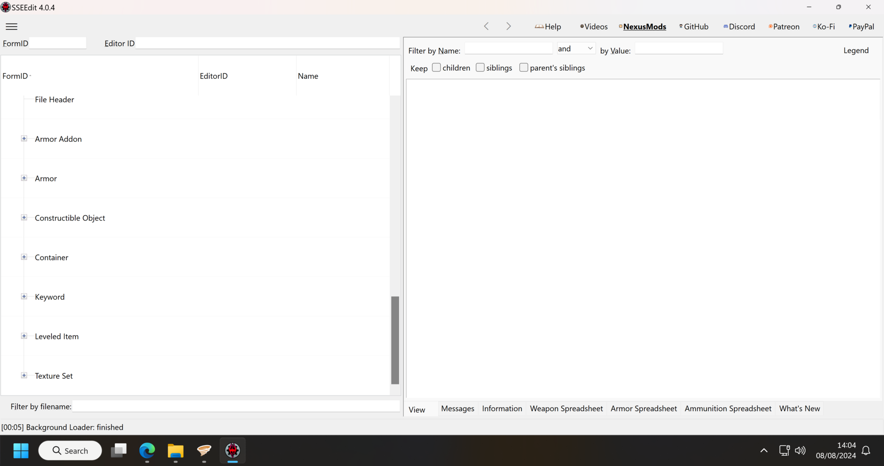
Task: Open the 'and' filter operator dropdown
Action: click(576, 48)
